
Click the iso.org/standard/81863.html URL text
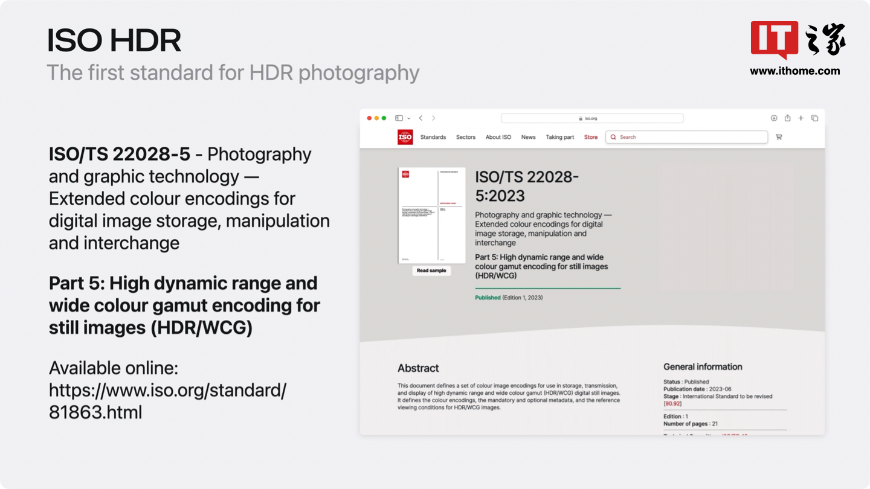click(x=167, y=401)
